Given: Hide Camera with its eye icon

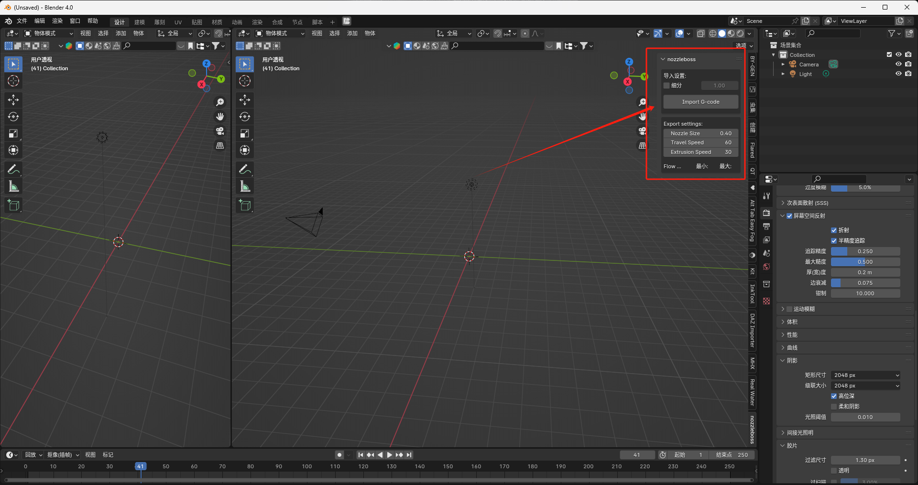Looking at the screenshot, I should (x=898, y=64).
